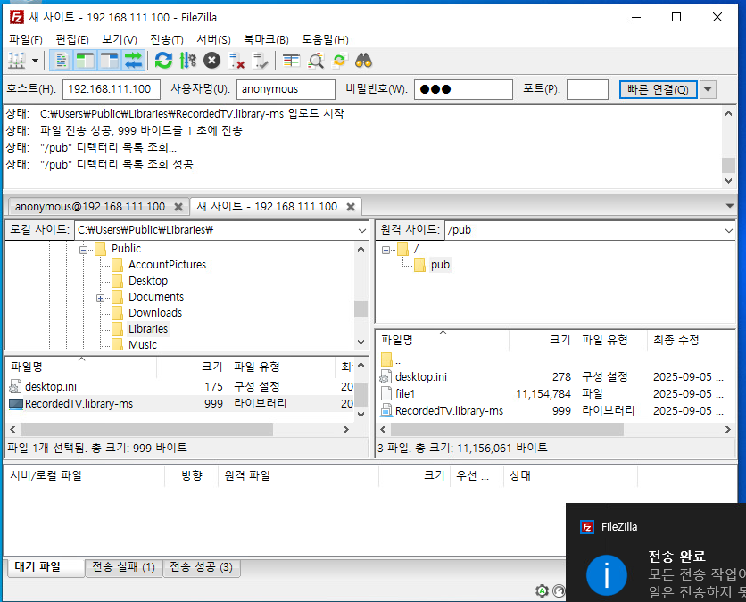This screenshot has height=602, width=746.
Task: Open directory listing filters dialog
Action: click(291, 61)
